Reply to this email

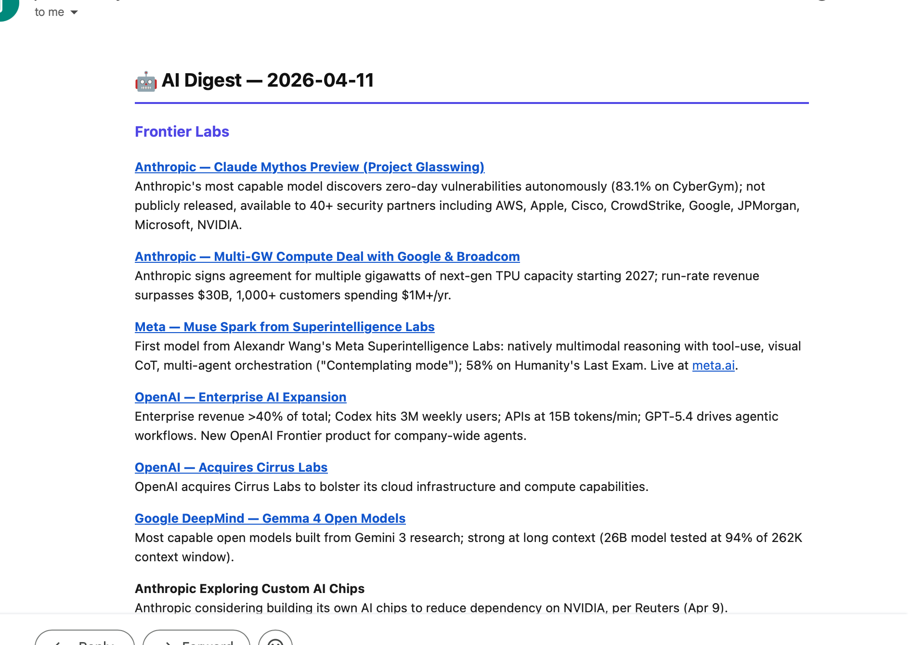[x=85, y=639]
